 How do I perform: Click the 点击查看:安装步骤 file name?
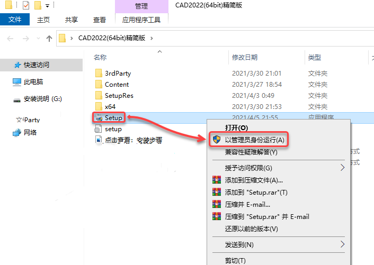tap(133, 140)
